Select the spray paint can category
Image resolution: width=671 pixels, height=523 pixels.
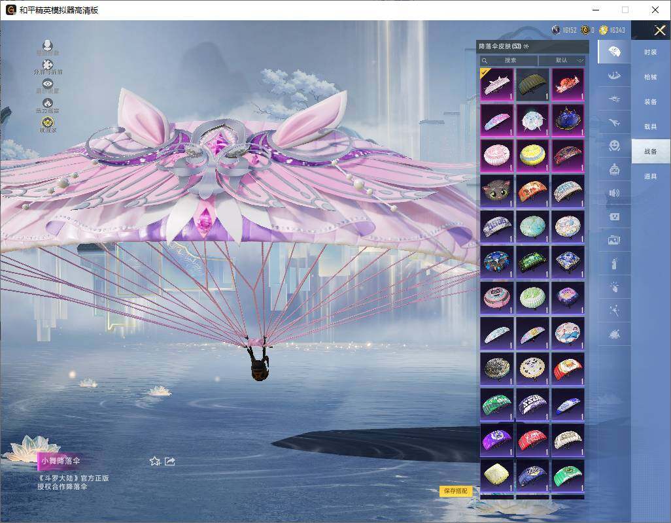614,264
